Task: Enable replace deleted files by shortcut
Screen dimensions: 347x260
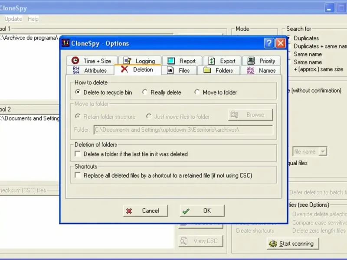Action: click(164, 175)
